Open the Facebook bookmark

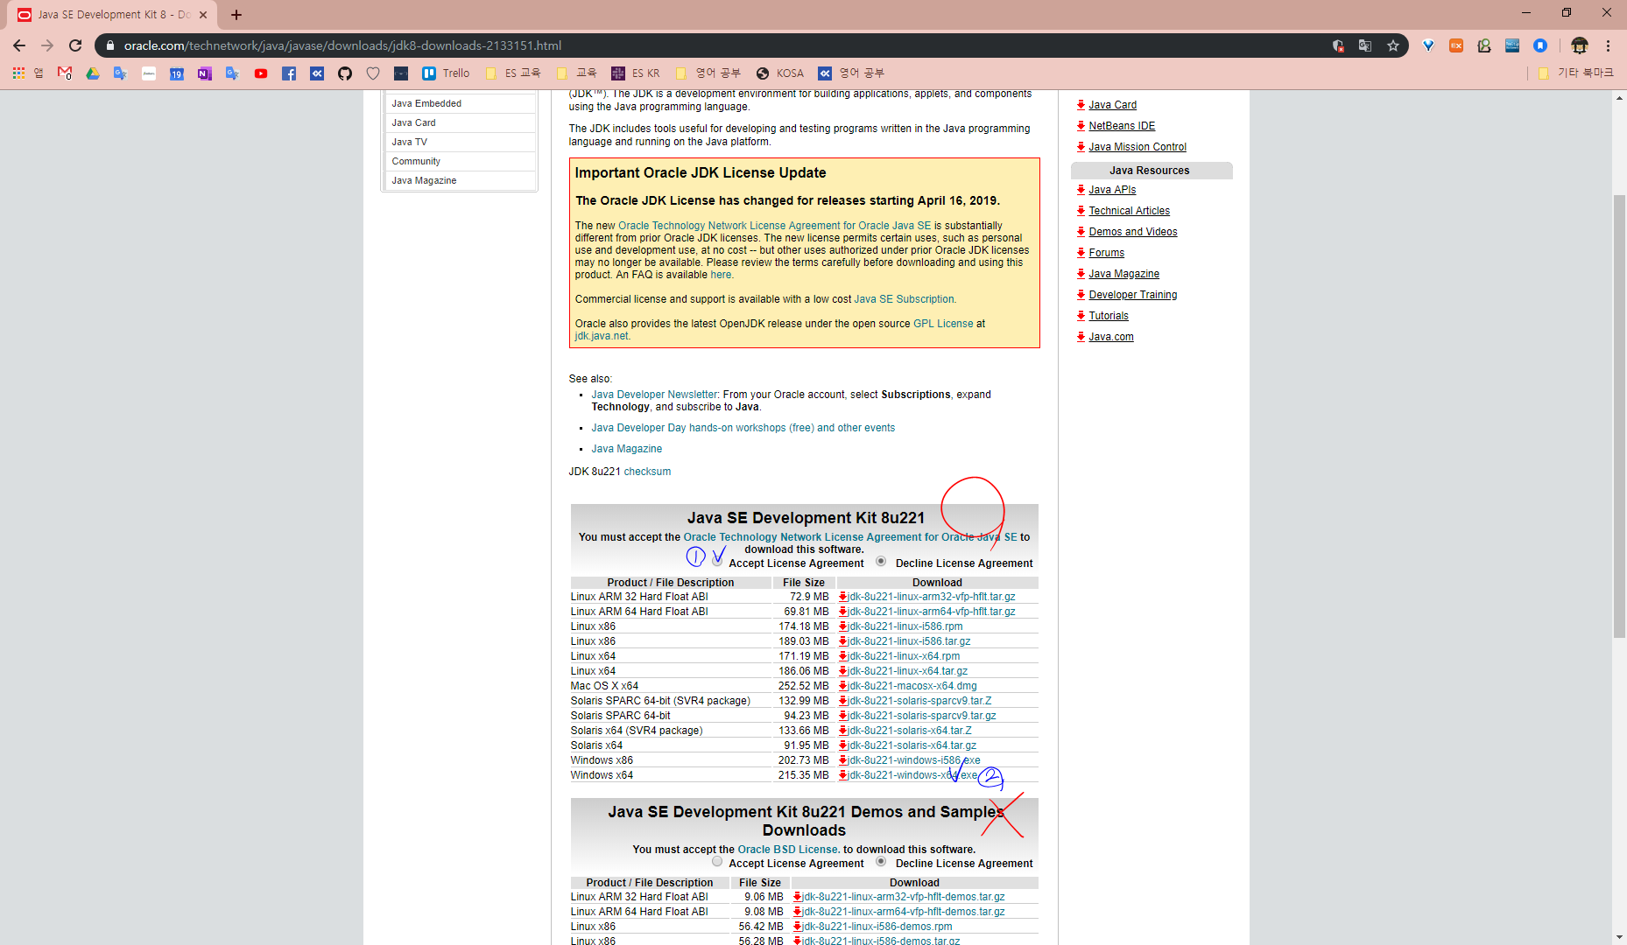click(289, 73)
